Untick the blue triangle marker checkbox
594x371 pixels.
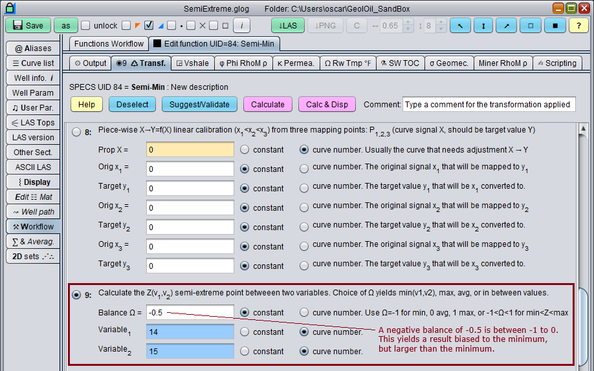click(x=149, y=25)
